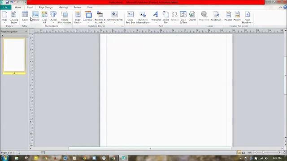Viewport: 287px width, 161px height.
Task: Zoom out with the minus button
Action: [x=255, y=153]
